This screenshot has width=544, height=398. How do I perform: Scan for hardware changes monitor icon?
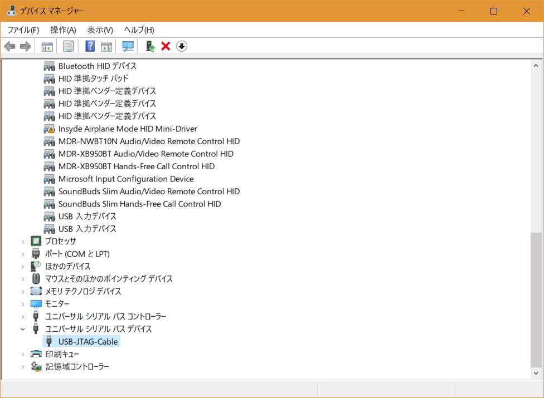pyautogui.click(x=128, y=46)
